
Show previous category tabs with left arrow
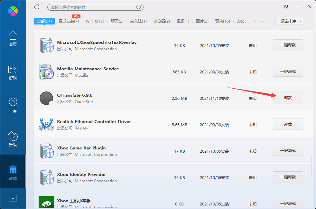pyautogui.click(x=255, y=21)
